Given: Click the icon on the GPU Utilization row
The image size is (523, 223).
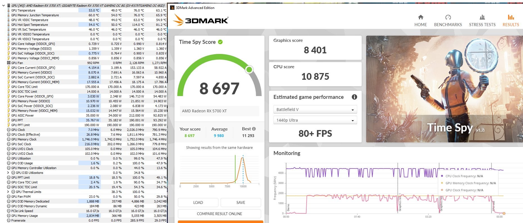Looking at the screenshot, I should click(x=8, y=158).
